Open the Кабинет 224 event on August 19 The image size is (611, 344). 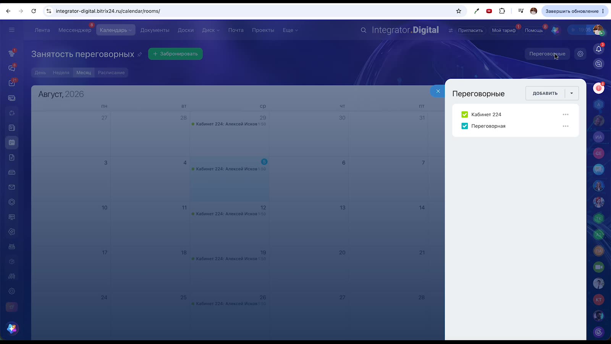pos(229,259)
